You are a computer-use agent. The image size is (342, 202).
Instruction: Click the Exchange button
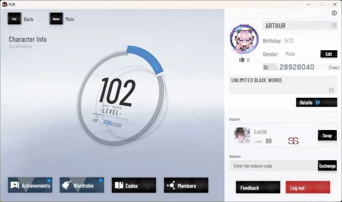point(327,166)
